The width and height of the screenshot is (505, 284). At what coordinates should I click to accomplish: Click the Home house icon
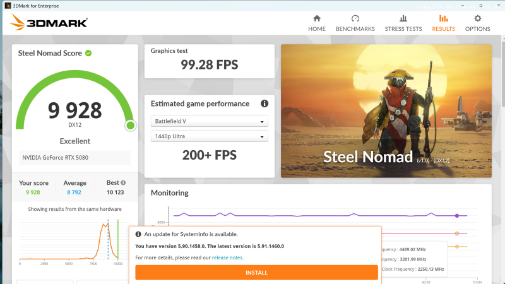[317, 18]
